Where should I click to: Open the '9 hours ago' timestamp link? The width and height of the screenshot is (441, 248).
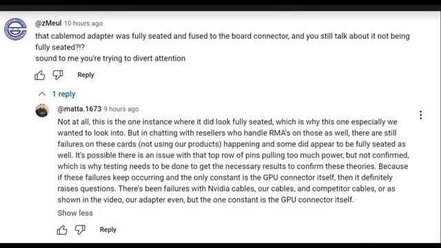coord(121,109)
